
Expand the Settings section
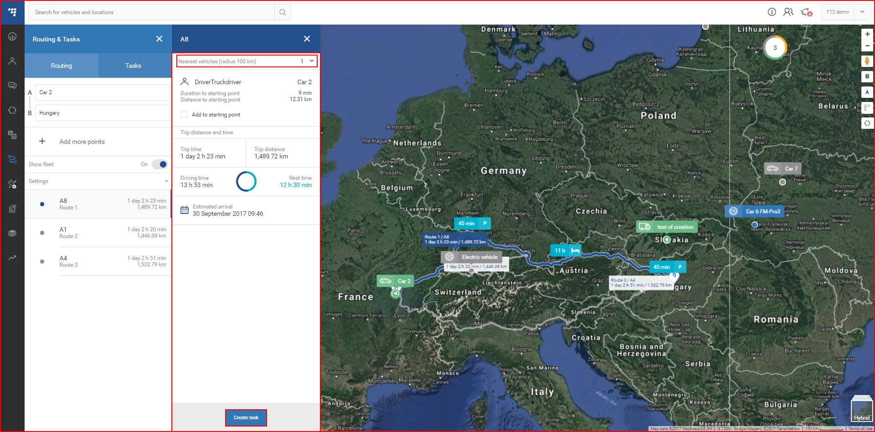point(98,181)
